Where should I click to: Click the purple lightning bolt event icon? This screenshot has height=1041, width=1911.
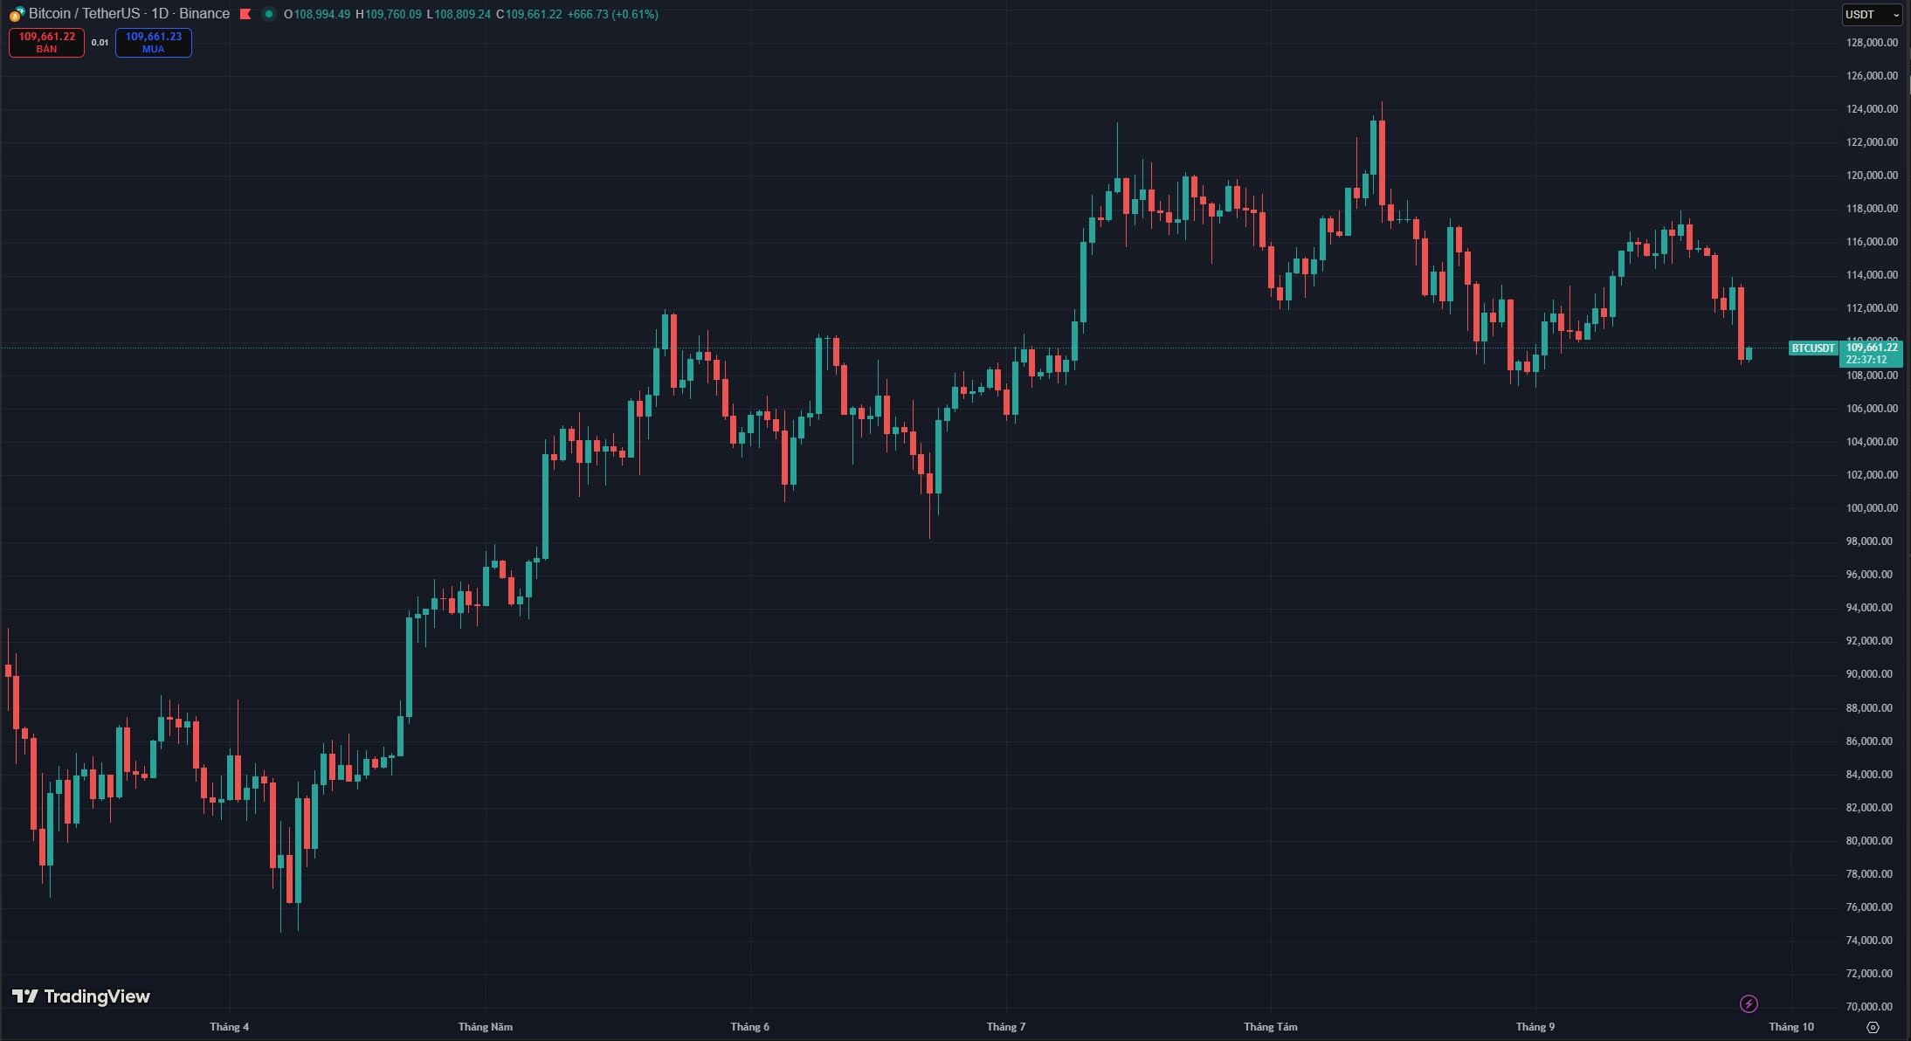tap(1749, 1003)
